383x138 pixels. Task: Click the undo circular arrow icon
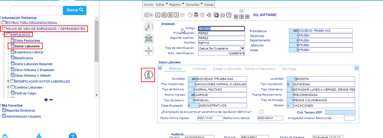pos(190,15)
